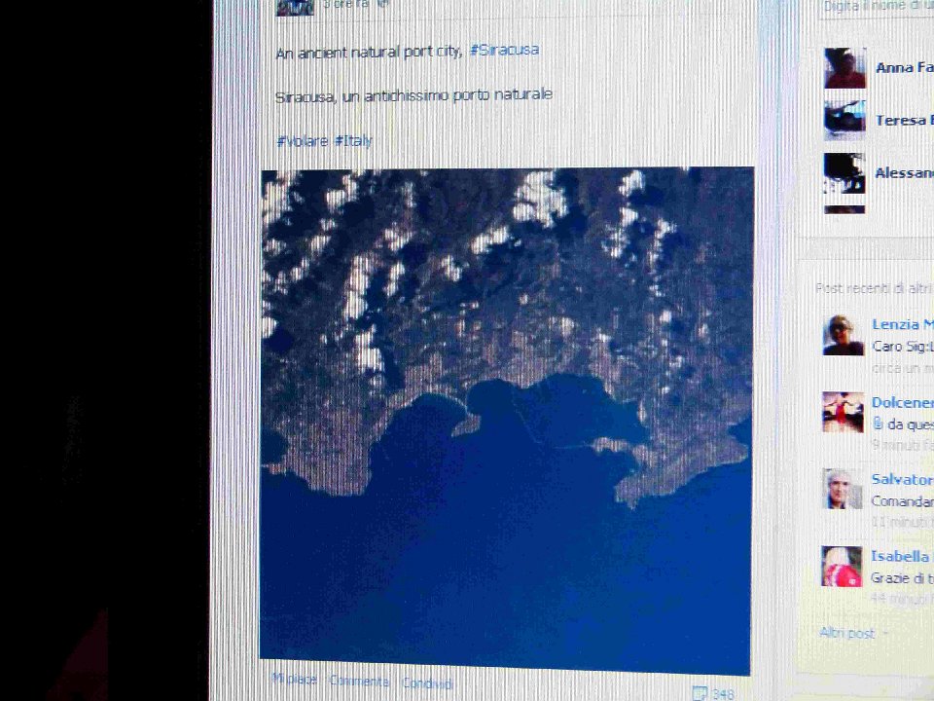Click Commenta under the photo

point(359,682)
